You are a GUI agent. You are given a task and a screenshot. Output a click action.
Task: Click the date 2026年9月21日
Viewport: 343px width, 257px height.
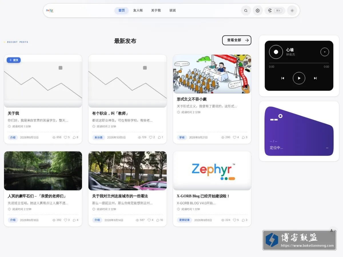198,137
